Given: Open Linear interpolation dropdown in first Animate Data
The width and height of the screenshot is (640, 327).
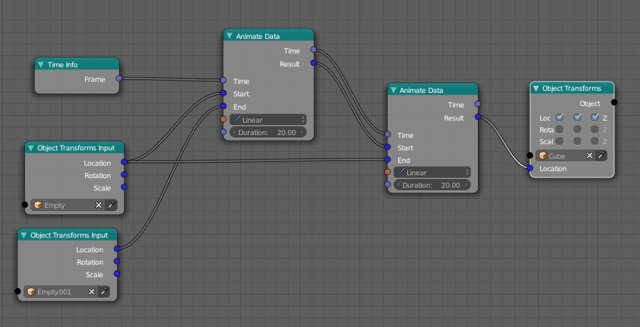Looking at the screenshot, I should click(x=268, y=120).
